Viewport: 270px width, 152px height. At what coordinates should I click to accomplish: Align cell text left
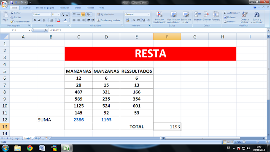tap(74, 20)
